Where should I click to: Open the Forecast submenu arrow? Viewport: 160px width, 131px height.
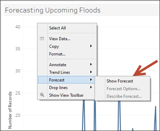point(91,80)
